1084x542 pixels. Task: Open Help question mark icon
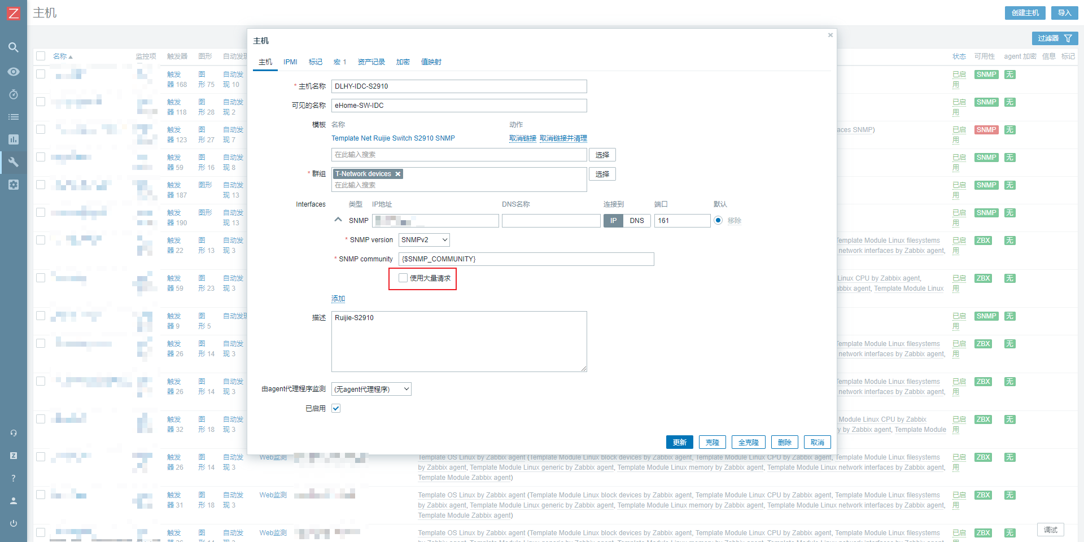[x=14, y=478]
